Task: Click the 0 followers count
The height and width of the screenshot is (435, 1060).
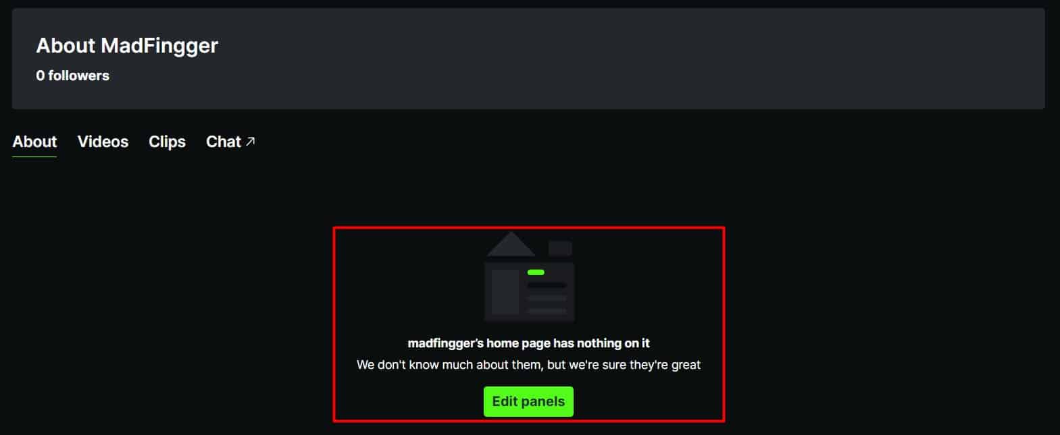Action: pyautogui.click(x=72, y=76)
